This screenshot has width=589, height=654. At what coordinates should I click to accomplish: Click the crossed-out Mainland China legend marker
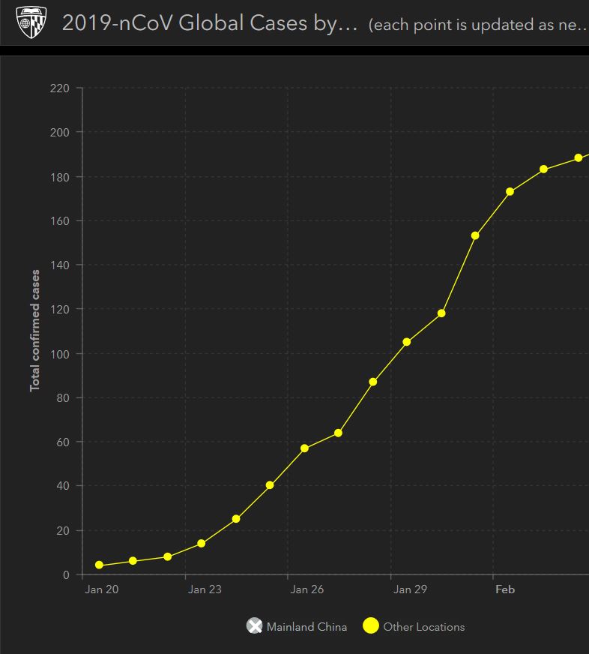coord(255,626)
